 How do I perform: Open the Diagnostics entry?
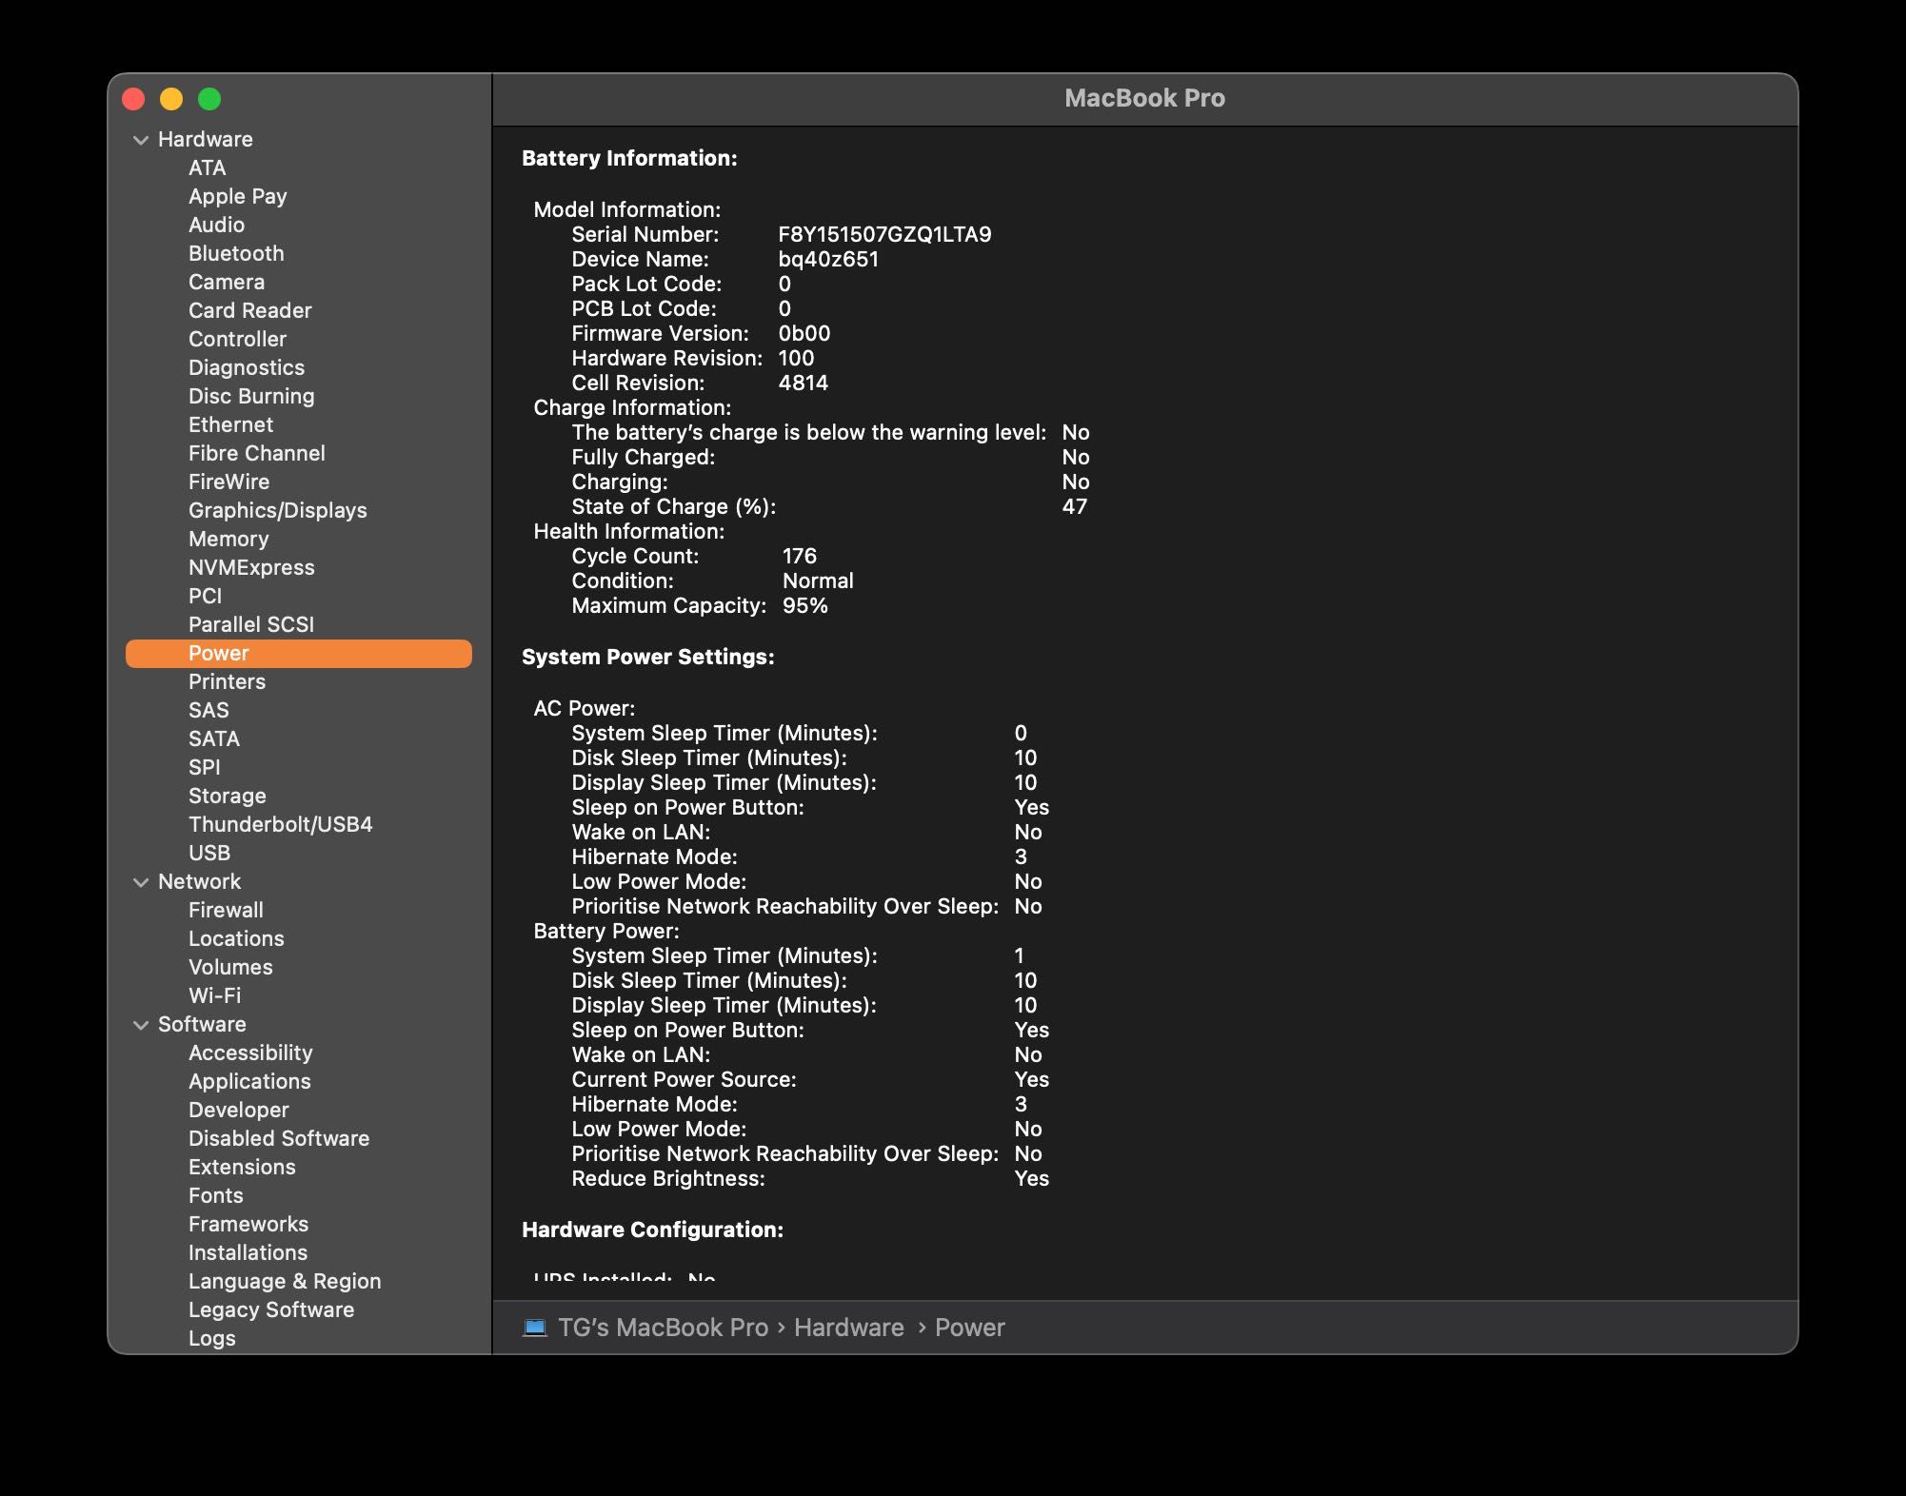tap(247, 367)
